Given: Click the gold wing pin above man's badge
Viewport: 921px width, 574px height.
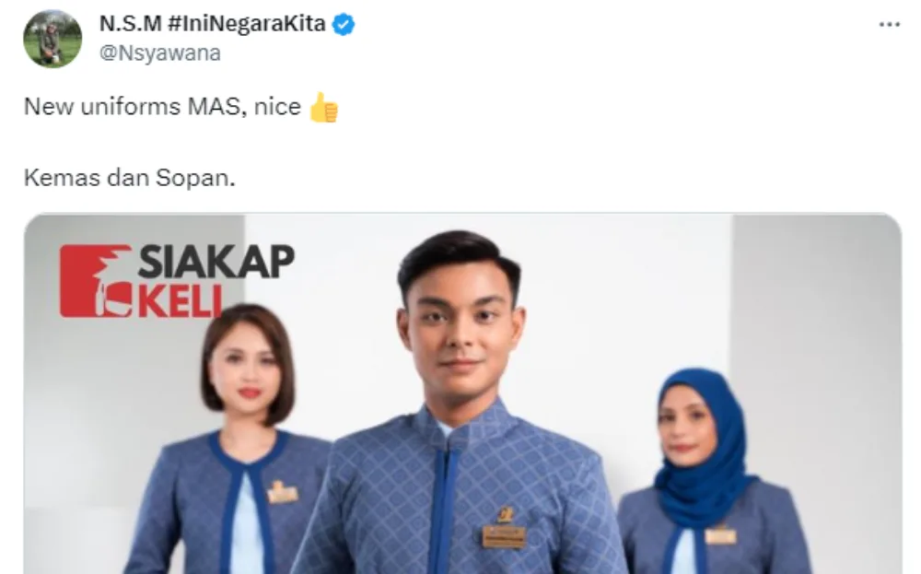Looking at the screenshot, I should 506,515.
